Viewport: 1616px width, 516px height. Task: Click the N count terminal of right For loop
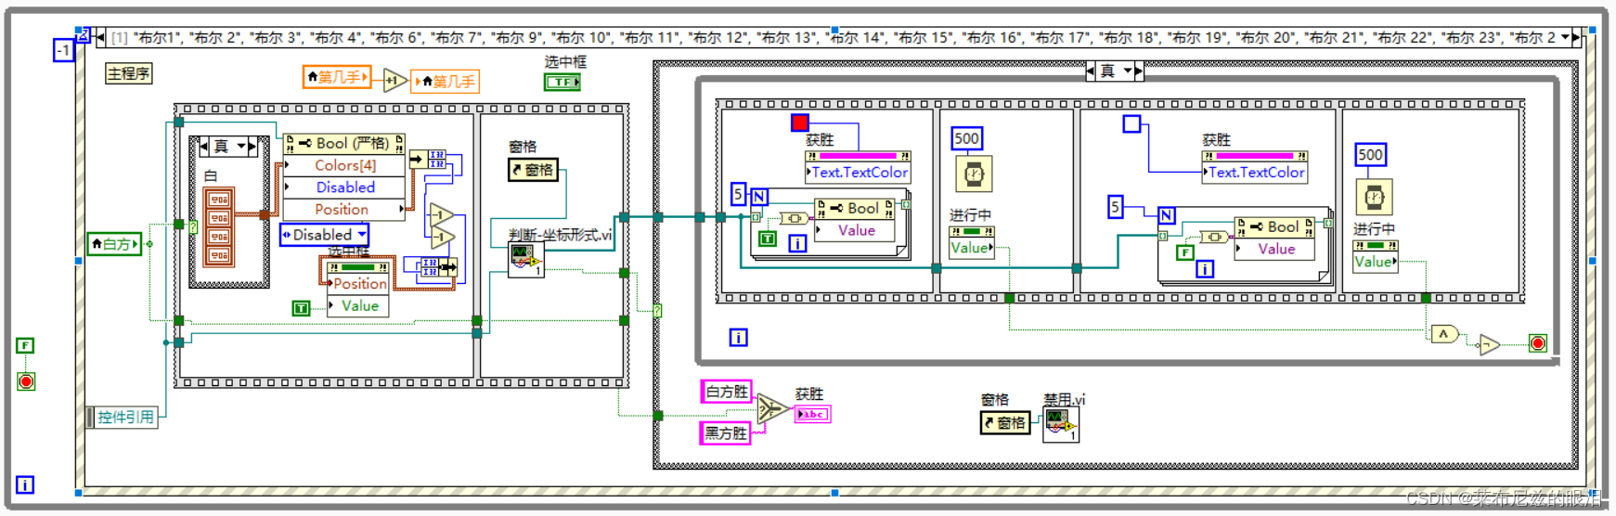click(1167, 215)
